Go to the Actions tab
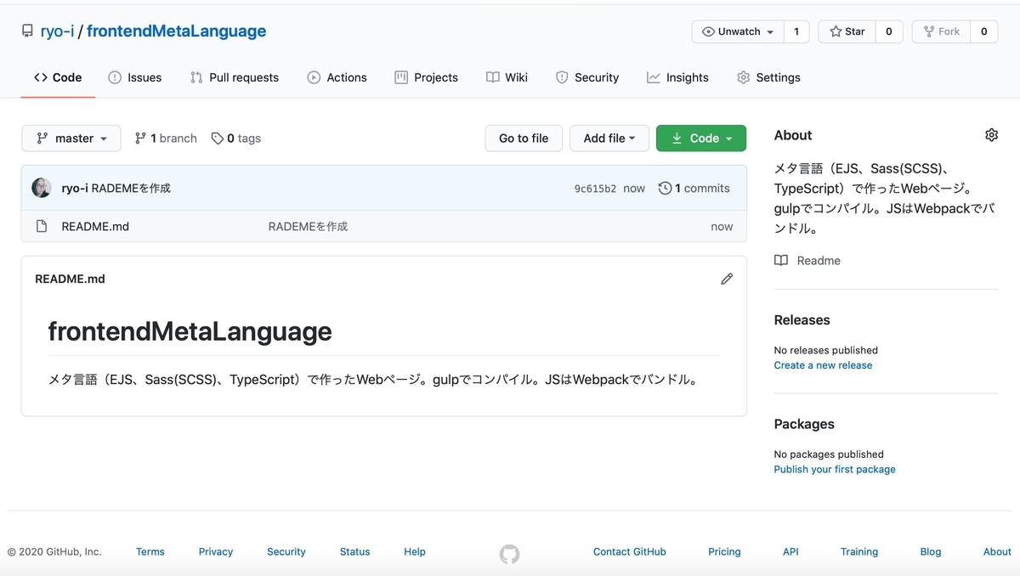 pyautogui.click(x=337, y=77)
